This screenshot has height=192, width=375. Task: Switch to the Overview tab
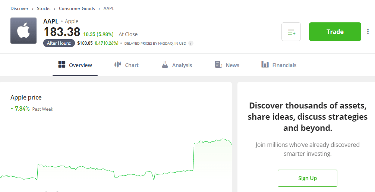coord(75,65)
